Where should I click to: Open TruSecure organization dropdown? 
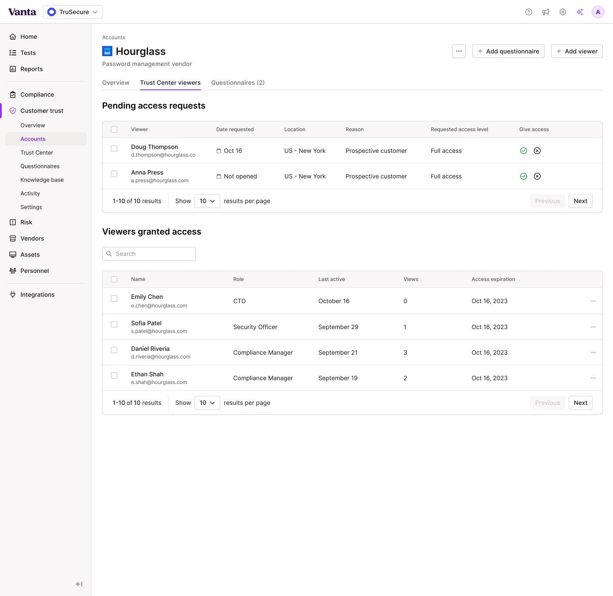pos(73,12)
